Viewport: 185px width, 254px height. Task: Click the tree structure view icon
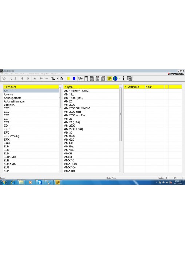pos(53,78)
